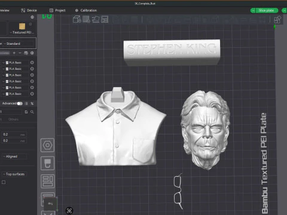Open the Assembly view icon

(277, 20)
